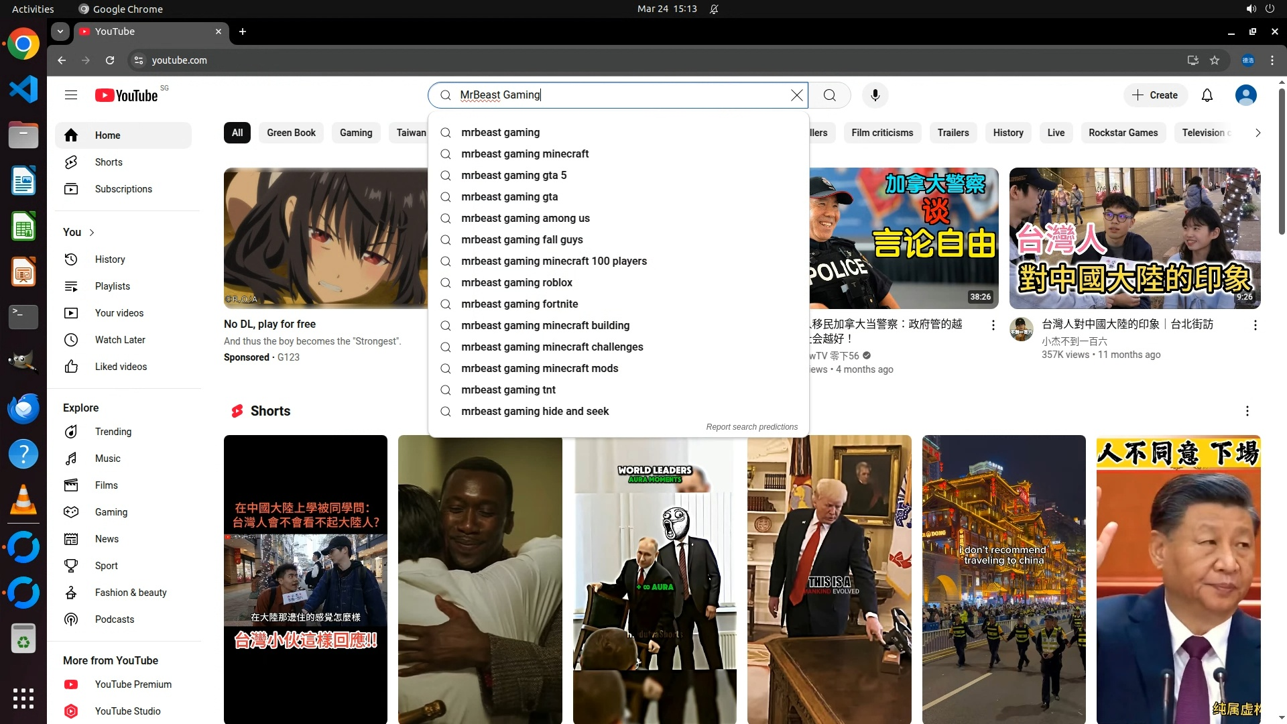Toggle the Gaming filter chip
The height and width of the screenshot is (724, 1287).
coord(355,133)
